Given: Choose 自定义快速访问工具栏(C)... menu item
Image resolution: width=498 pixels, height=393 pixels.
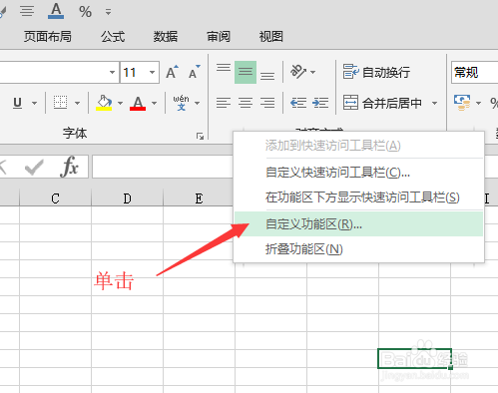Looking at the screenshot, I should click(358, 173).
